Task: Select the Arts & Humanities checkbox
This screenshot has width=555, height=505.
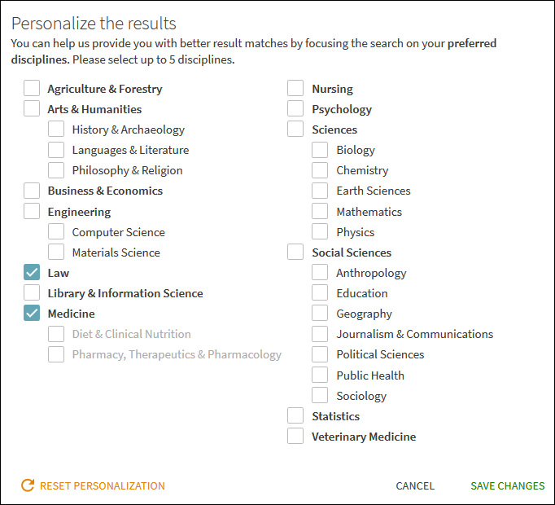Action: pyautogui.click(x=32, y=109)
